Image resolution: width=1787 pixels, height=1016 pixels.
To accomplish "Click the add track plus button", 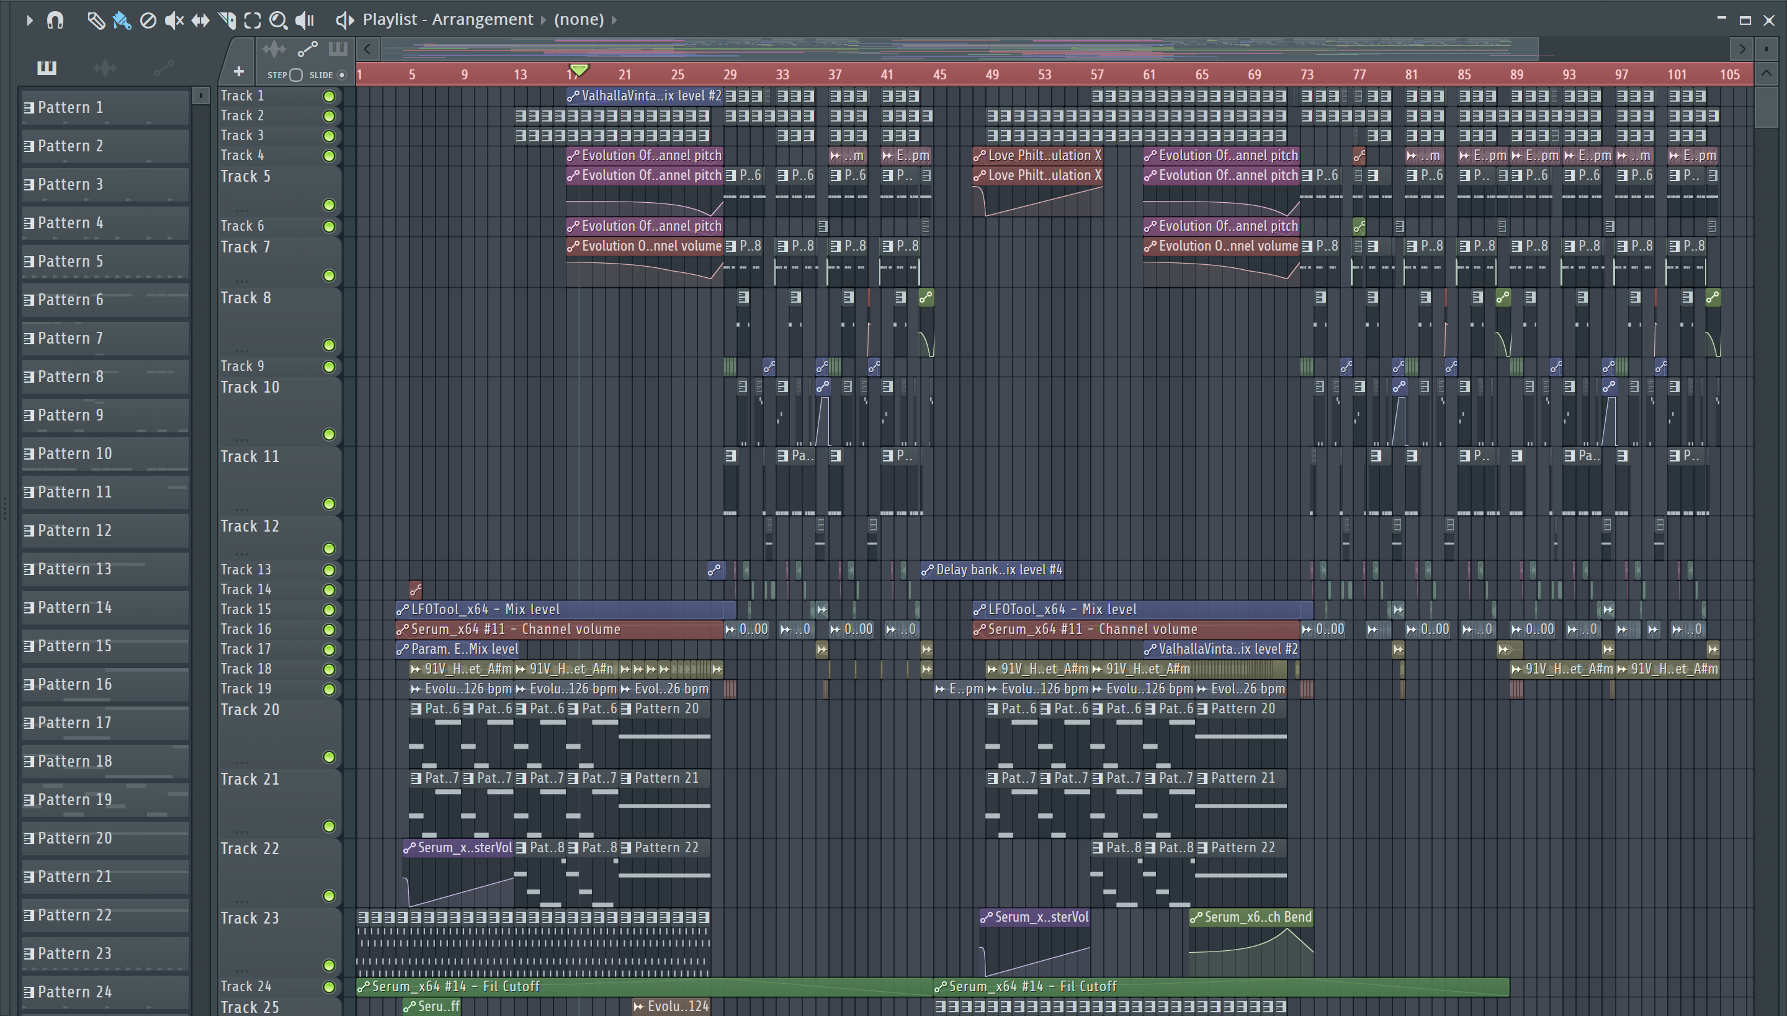I will [239, 72].
